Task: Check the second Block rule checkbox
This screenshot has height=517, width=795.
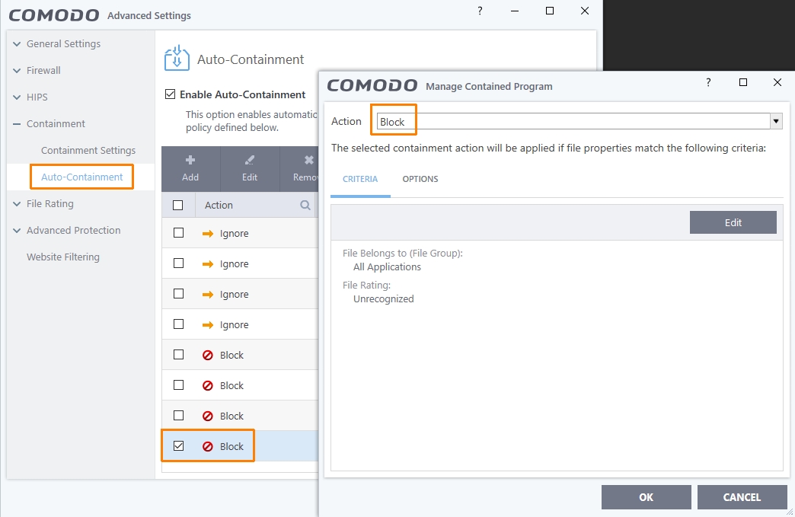Action: click(178, 385)
